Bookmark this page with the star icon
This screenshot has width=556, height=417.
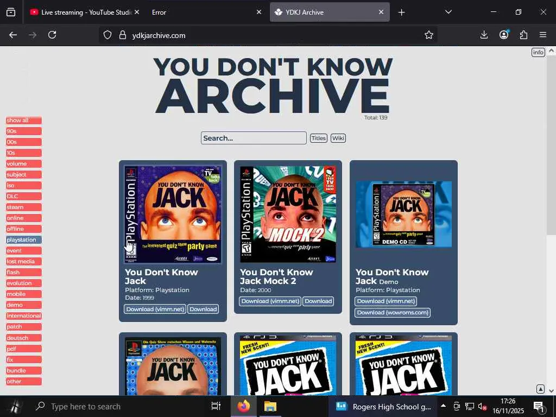coord(429,35)
